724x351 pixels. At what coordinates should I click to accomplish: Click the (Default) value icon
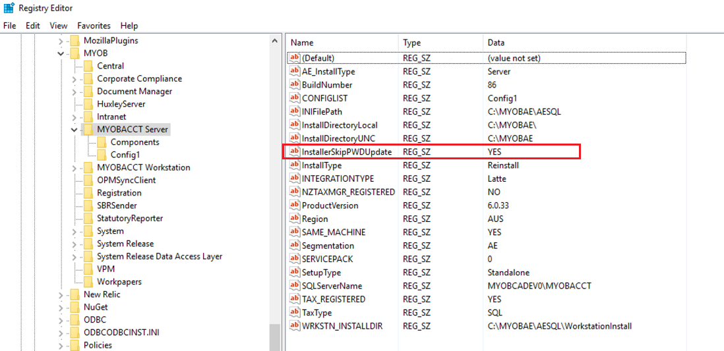pos(295,58)
